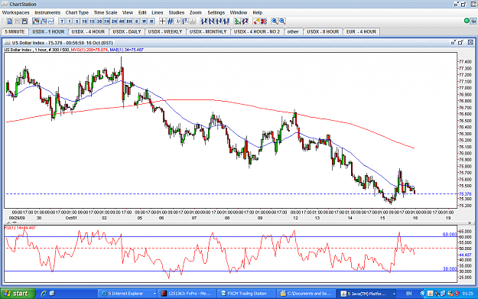The width and height of the screenshot is (478, 299).
Task: Click the MAE(1) 34=75.487 study label
Action: click(x=126, y=50)
